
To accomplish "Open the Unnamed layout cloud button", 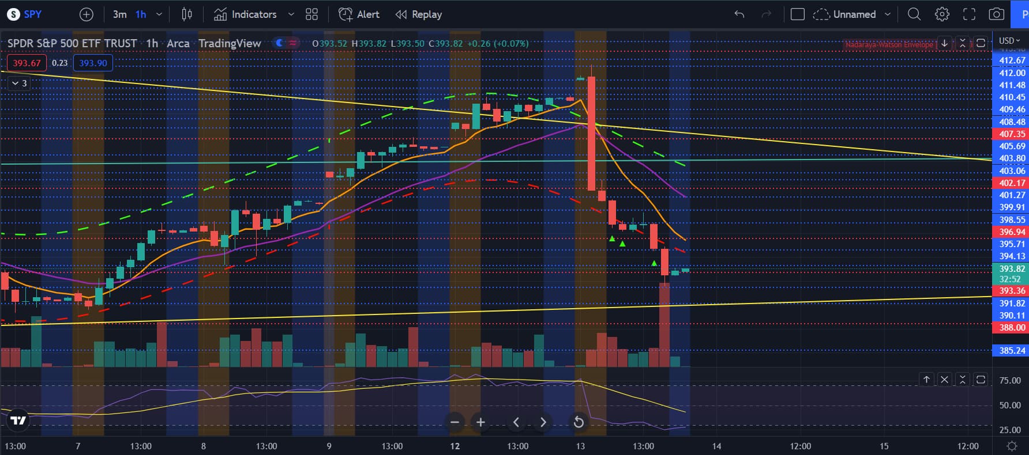I will pyautogui.click(x=844, y=14).
